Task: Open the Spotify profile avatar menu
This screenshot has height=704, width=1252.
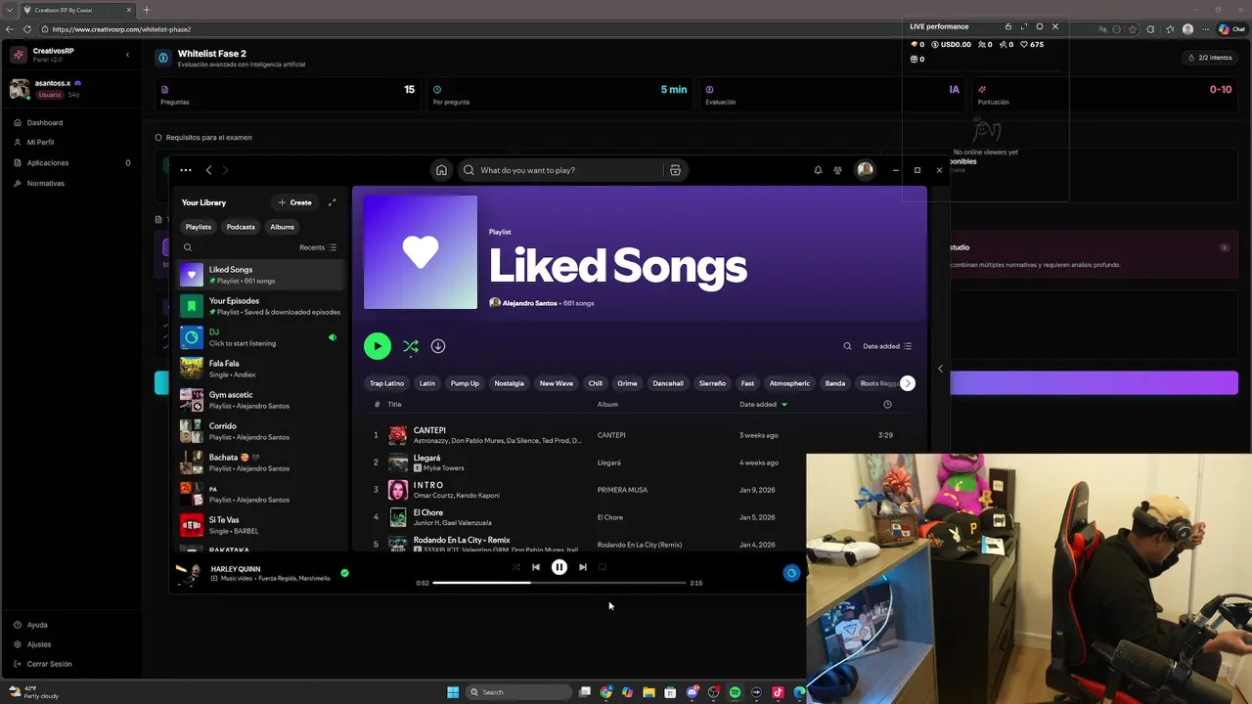Action: pos(865,170)
